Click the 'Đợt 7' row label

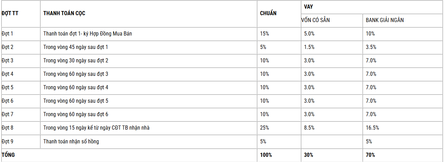[x=7, y=114]
